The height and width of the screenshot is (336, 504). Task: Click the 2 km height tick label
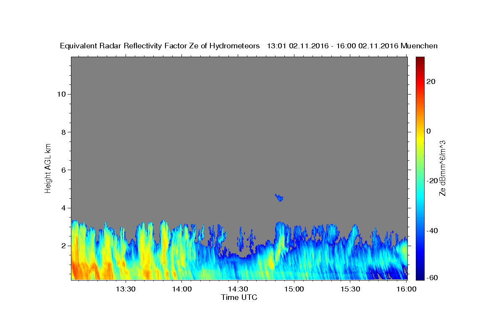[x=64, y=246]
